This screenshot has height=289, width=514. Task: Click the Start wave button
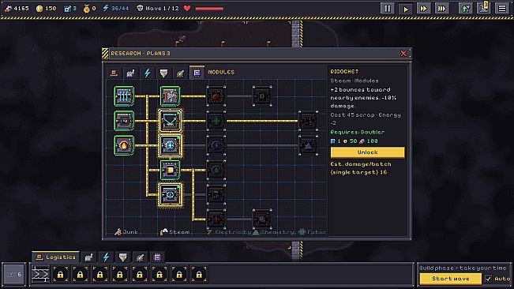coord(450,279)
